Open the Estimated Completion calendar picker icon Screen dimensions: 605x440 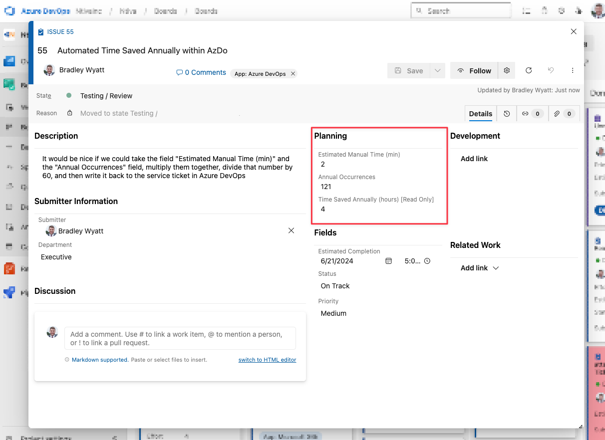pos(389,261)
